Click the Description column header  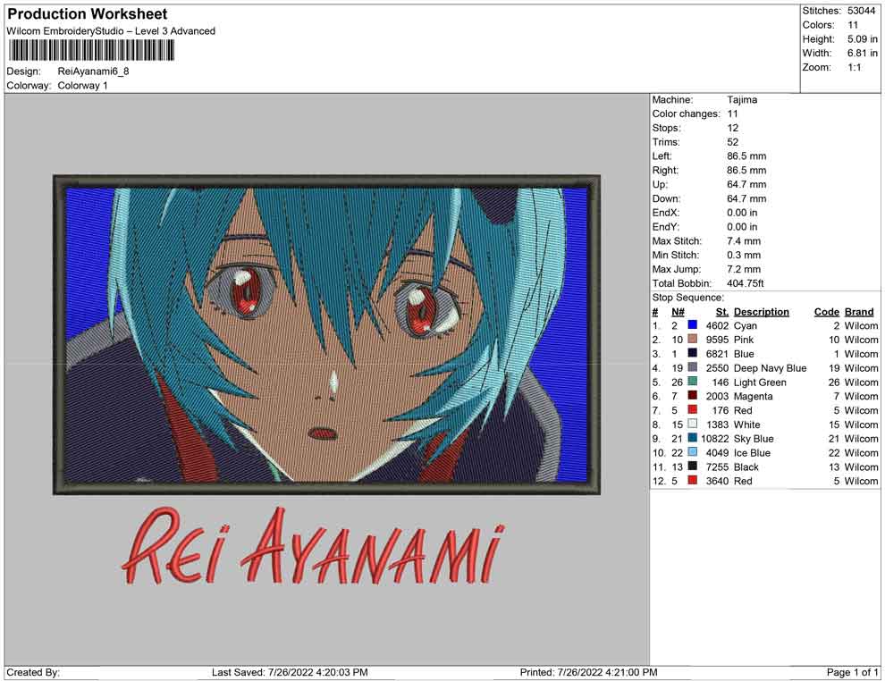point(761,312)
